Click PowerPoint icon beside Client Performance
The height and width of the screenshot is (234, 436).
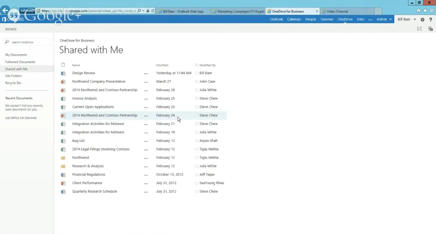(63, 183)
